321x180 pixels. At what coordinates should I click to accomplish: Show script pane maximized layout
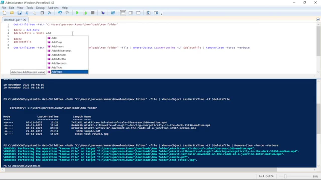(x=138, y=13)
